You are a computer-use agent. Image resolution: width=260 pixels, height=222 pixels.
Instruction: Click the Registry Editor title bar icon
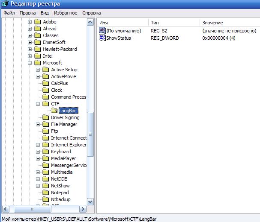[x=5, y=4]
